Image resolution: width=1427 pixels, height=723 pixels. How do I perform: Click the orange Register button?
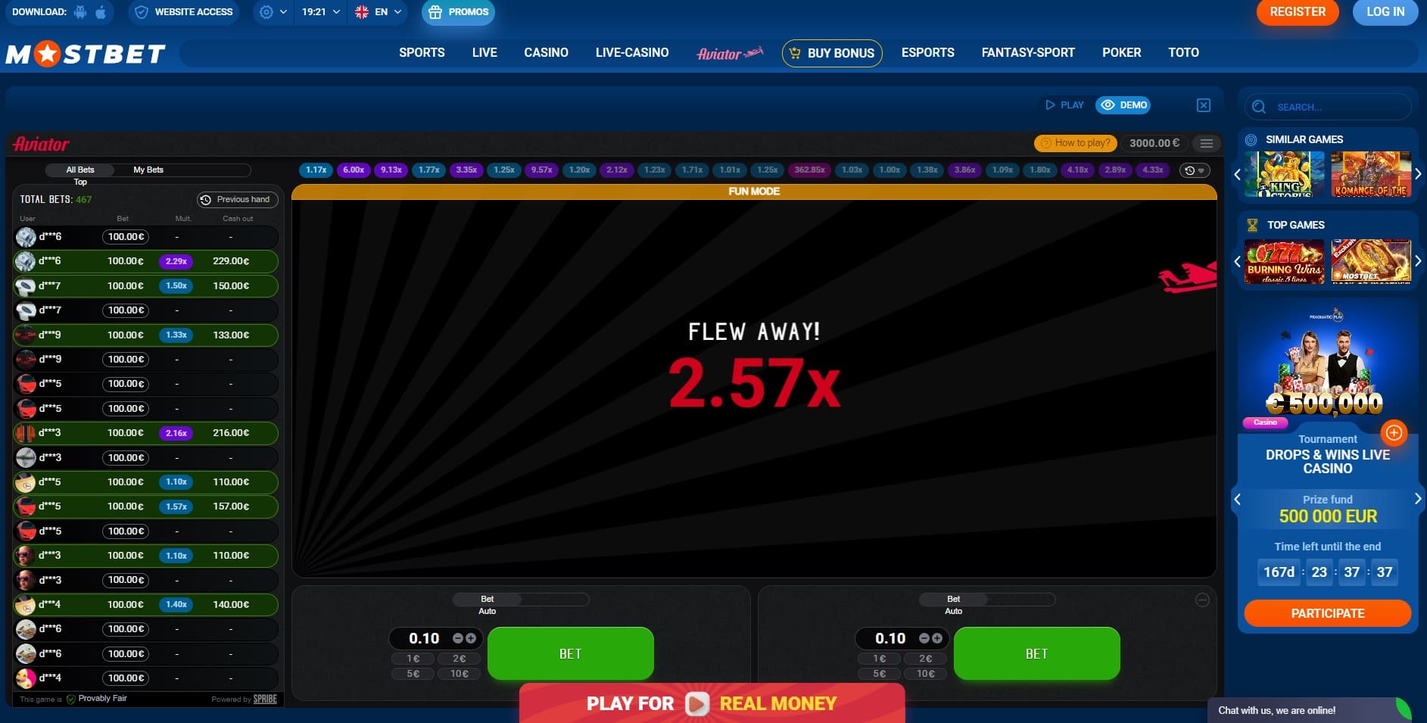coord(1297,12)
